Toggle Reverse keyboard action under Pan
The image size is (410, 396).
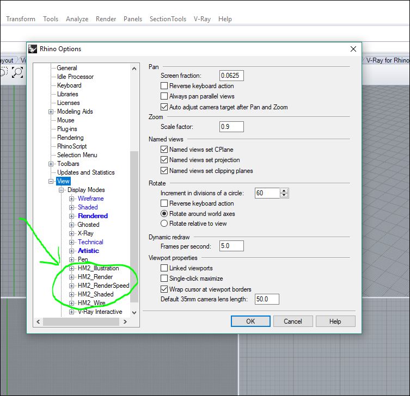164,86
